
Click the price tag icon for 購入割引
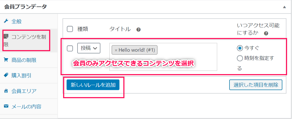point(6,75)
